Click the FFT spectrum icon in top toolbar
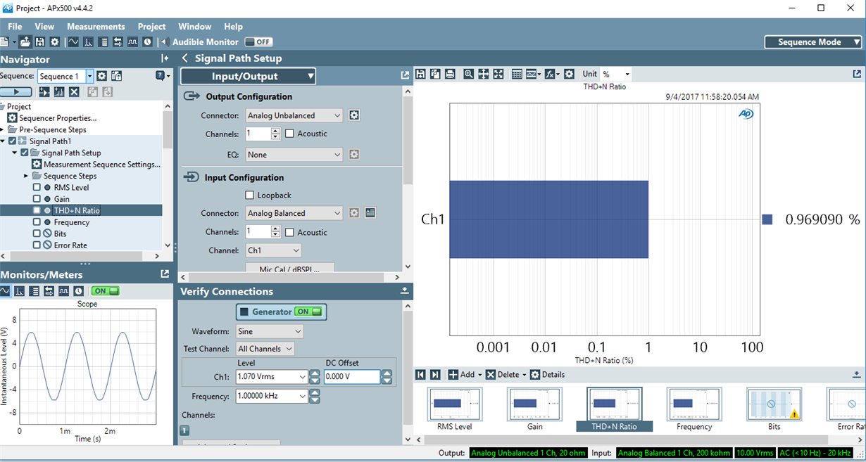 [x=89, y=42]
